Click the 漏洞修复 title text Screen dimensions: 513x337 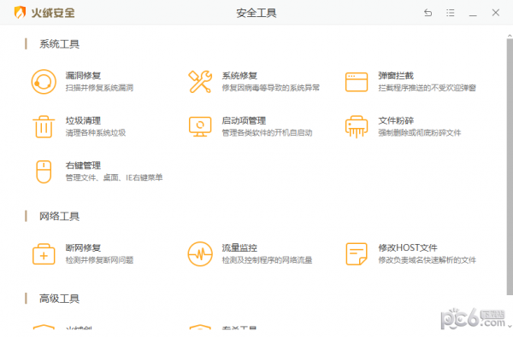coord(83,75)
